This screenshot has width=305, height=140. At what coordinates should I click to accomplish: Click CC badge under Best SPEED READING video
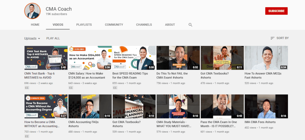[115, 88]
